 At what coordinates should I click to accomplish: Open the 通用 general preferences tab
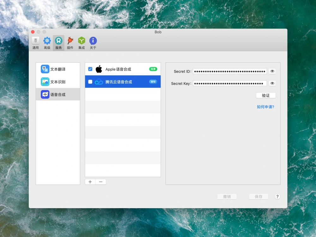coord(35,43)
